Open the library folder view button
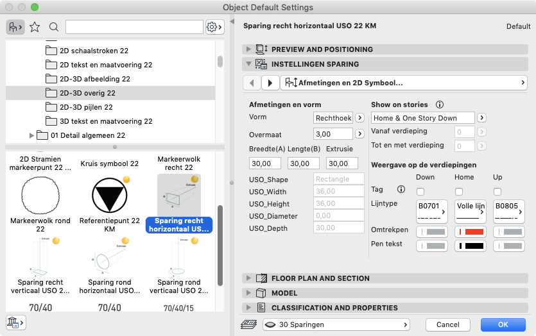536x336 pixels. (15, 27)
